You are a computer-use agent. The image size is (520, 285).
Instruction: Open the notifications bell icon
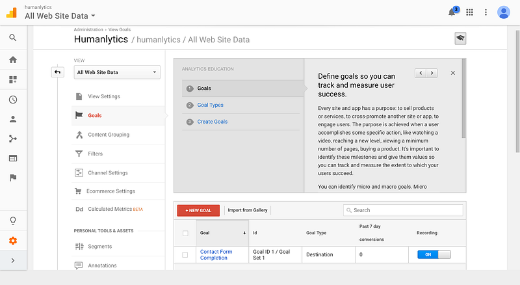click(x=452, y=12)
